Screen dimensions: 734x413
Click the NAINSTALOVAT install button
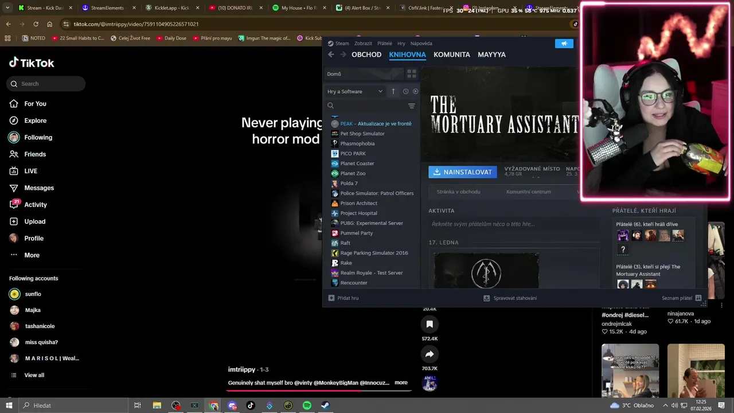[463, 172]
